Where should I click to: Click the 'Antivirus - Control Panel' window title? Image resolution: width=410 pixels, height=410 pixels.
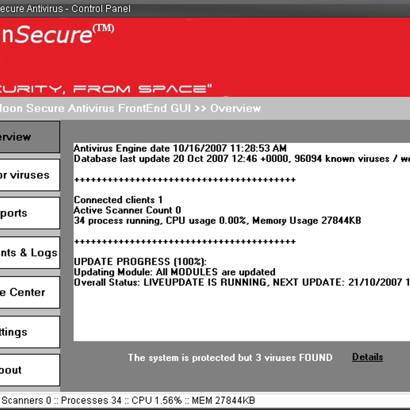point(65,9)
